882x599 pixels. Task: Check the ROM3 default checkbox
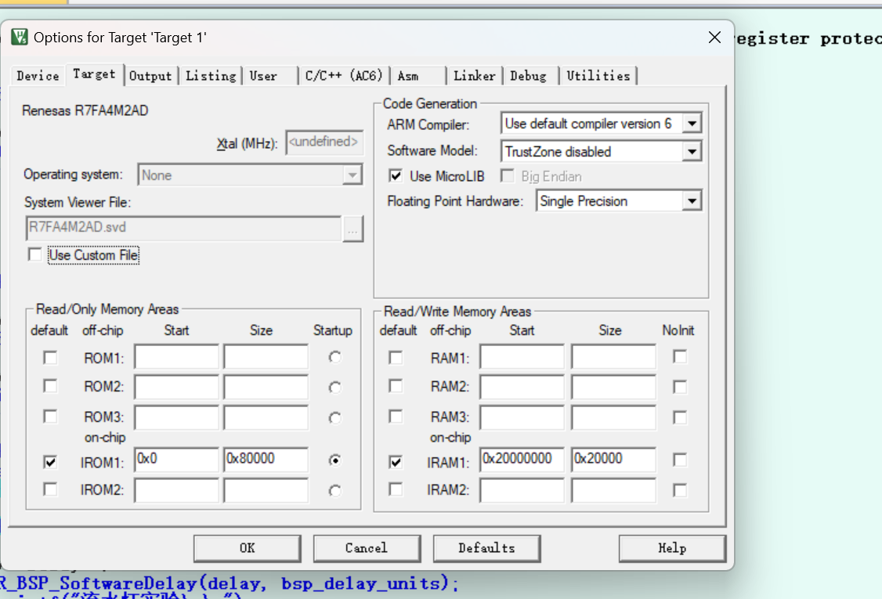tap(50, 417)
